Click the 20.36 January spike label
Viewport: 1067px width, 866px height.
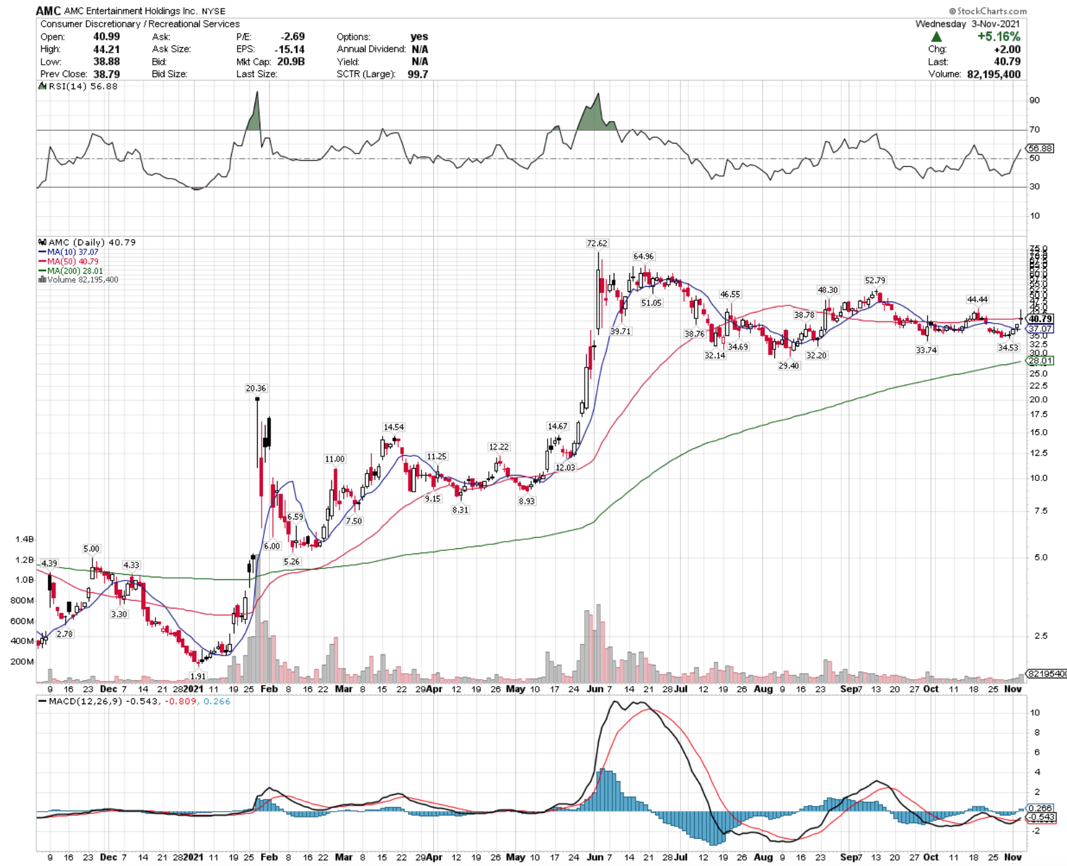[256, 388]
